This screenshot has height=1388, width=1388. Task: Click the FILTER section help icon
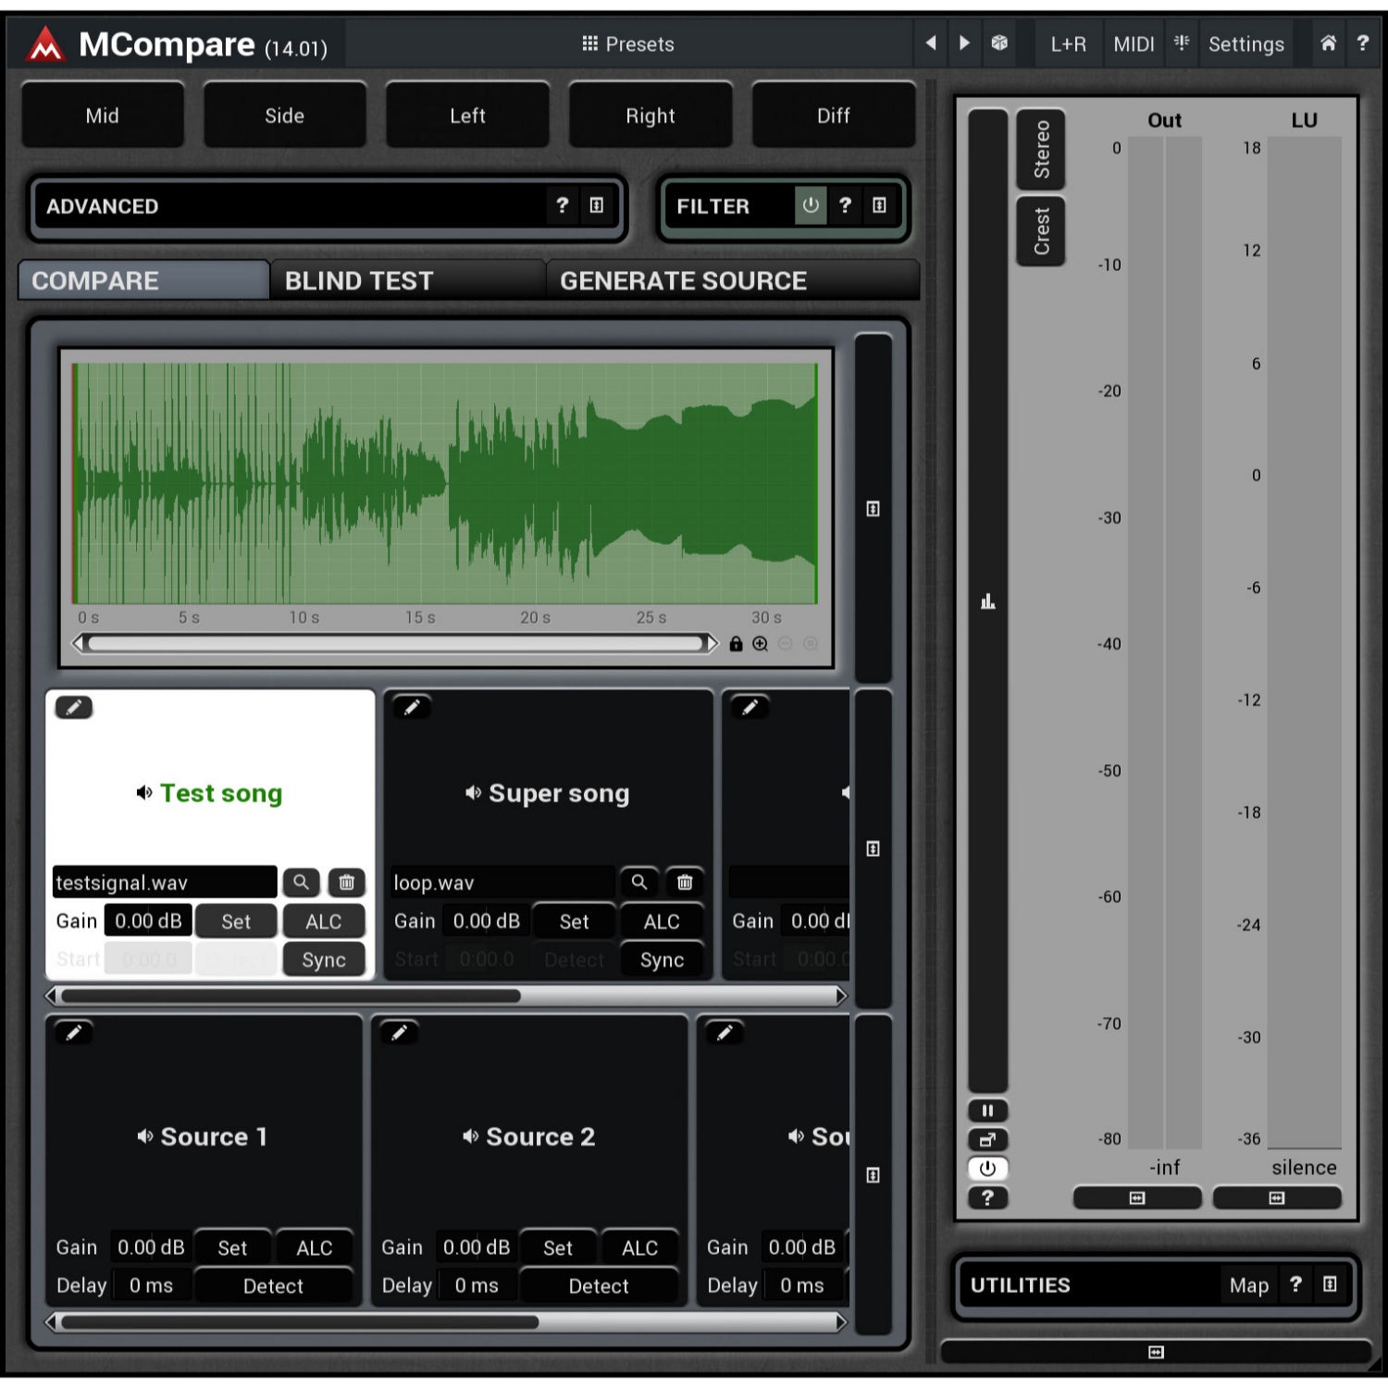click(845, 204)
